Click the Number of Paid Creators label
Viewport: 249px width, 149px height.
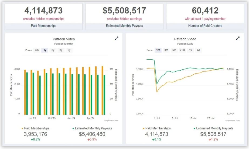point(205,26)
